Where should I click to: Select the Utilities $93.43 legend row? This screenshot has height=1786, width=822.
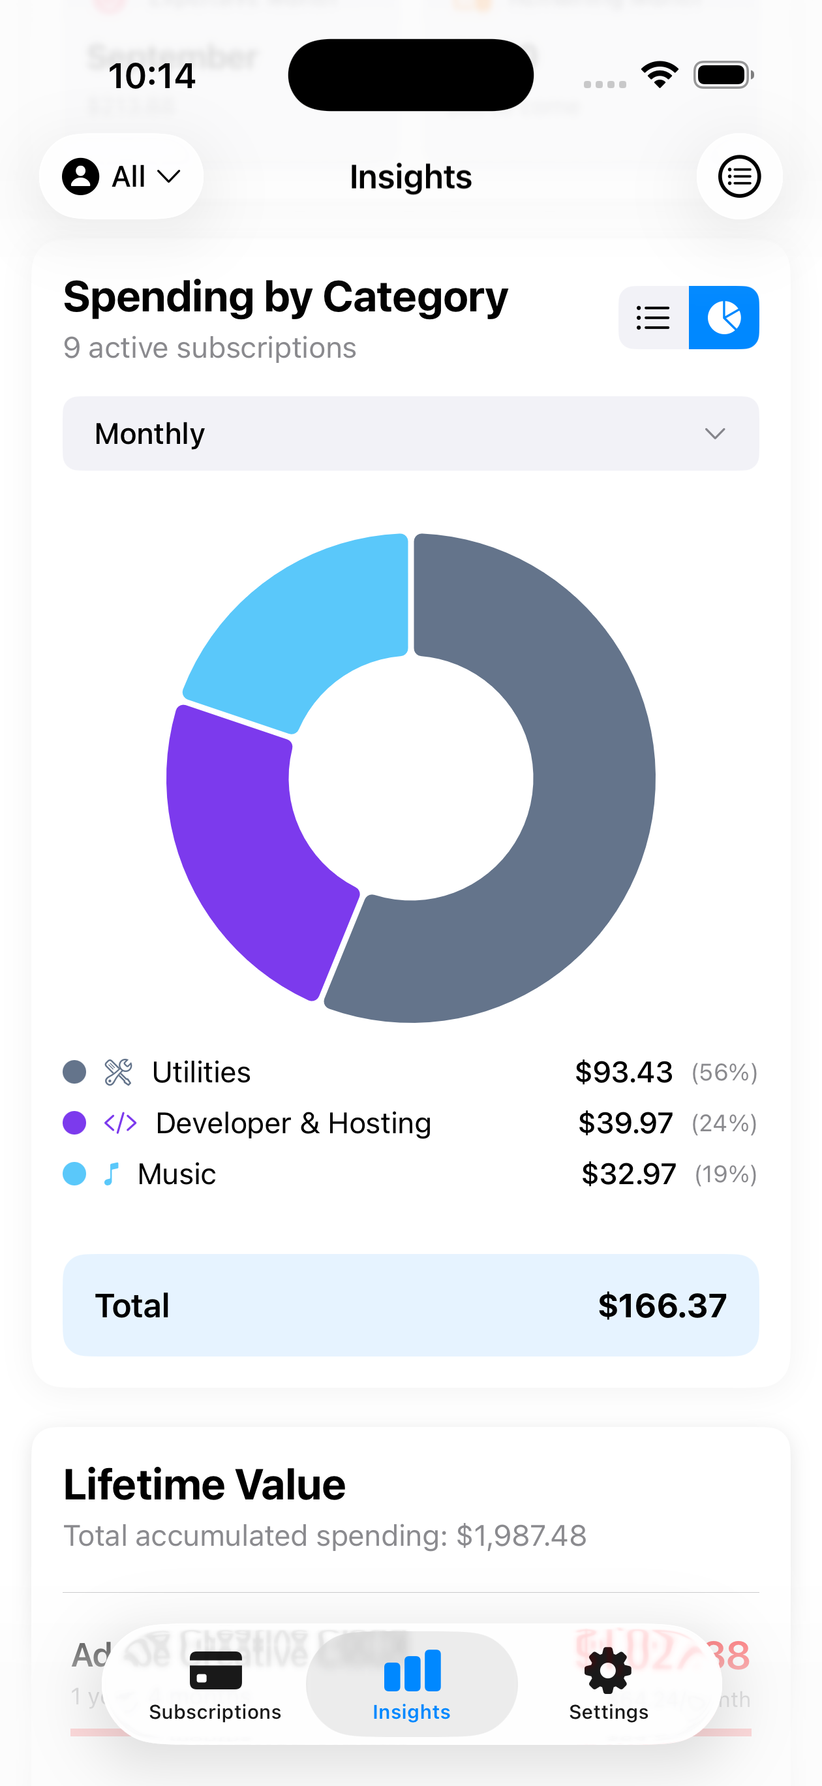pos(410,1072)
